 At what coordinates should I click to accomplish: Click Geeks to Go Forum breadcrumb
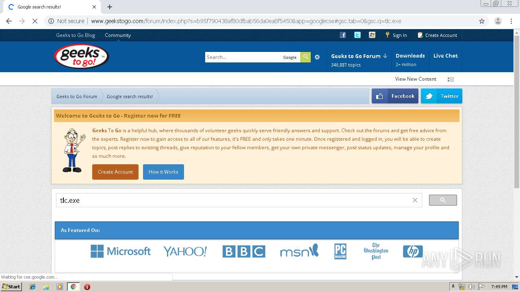[77, 97]
